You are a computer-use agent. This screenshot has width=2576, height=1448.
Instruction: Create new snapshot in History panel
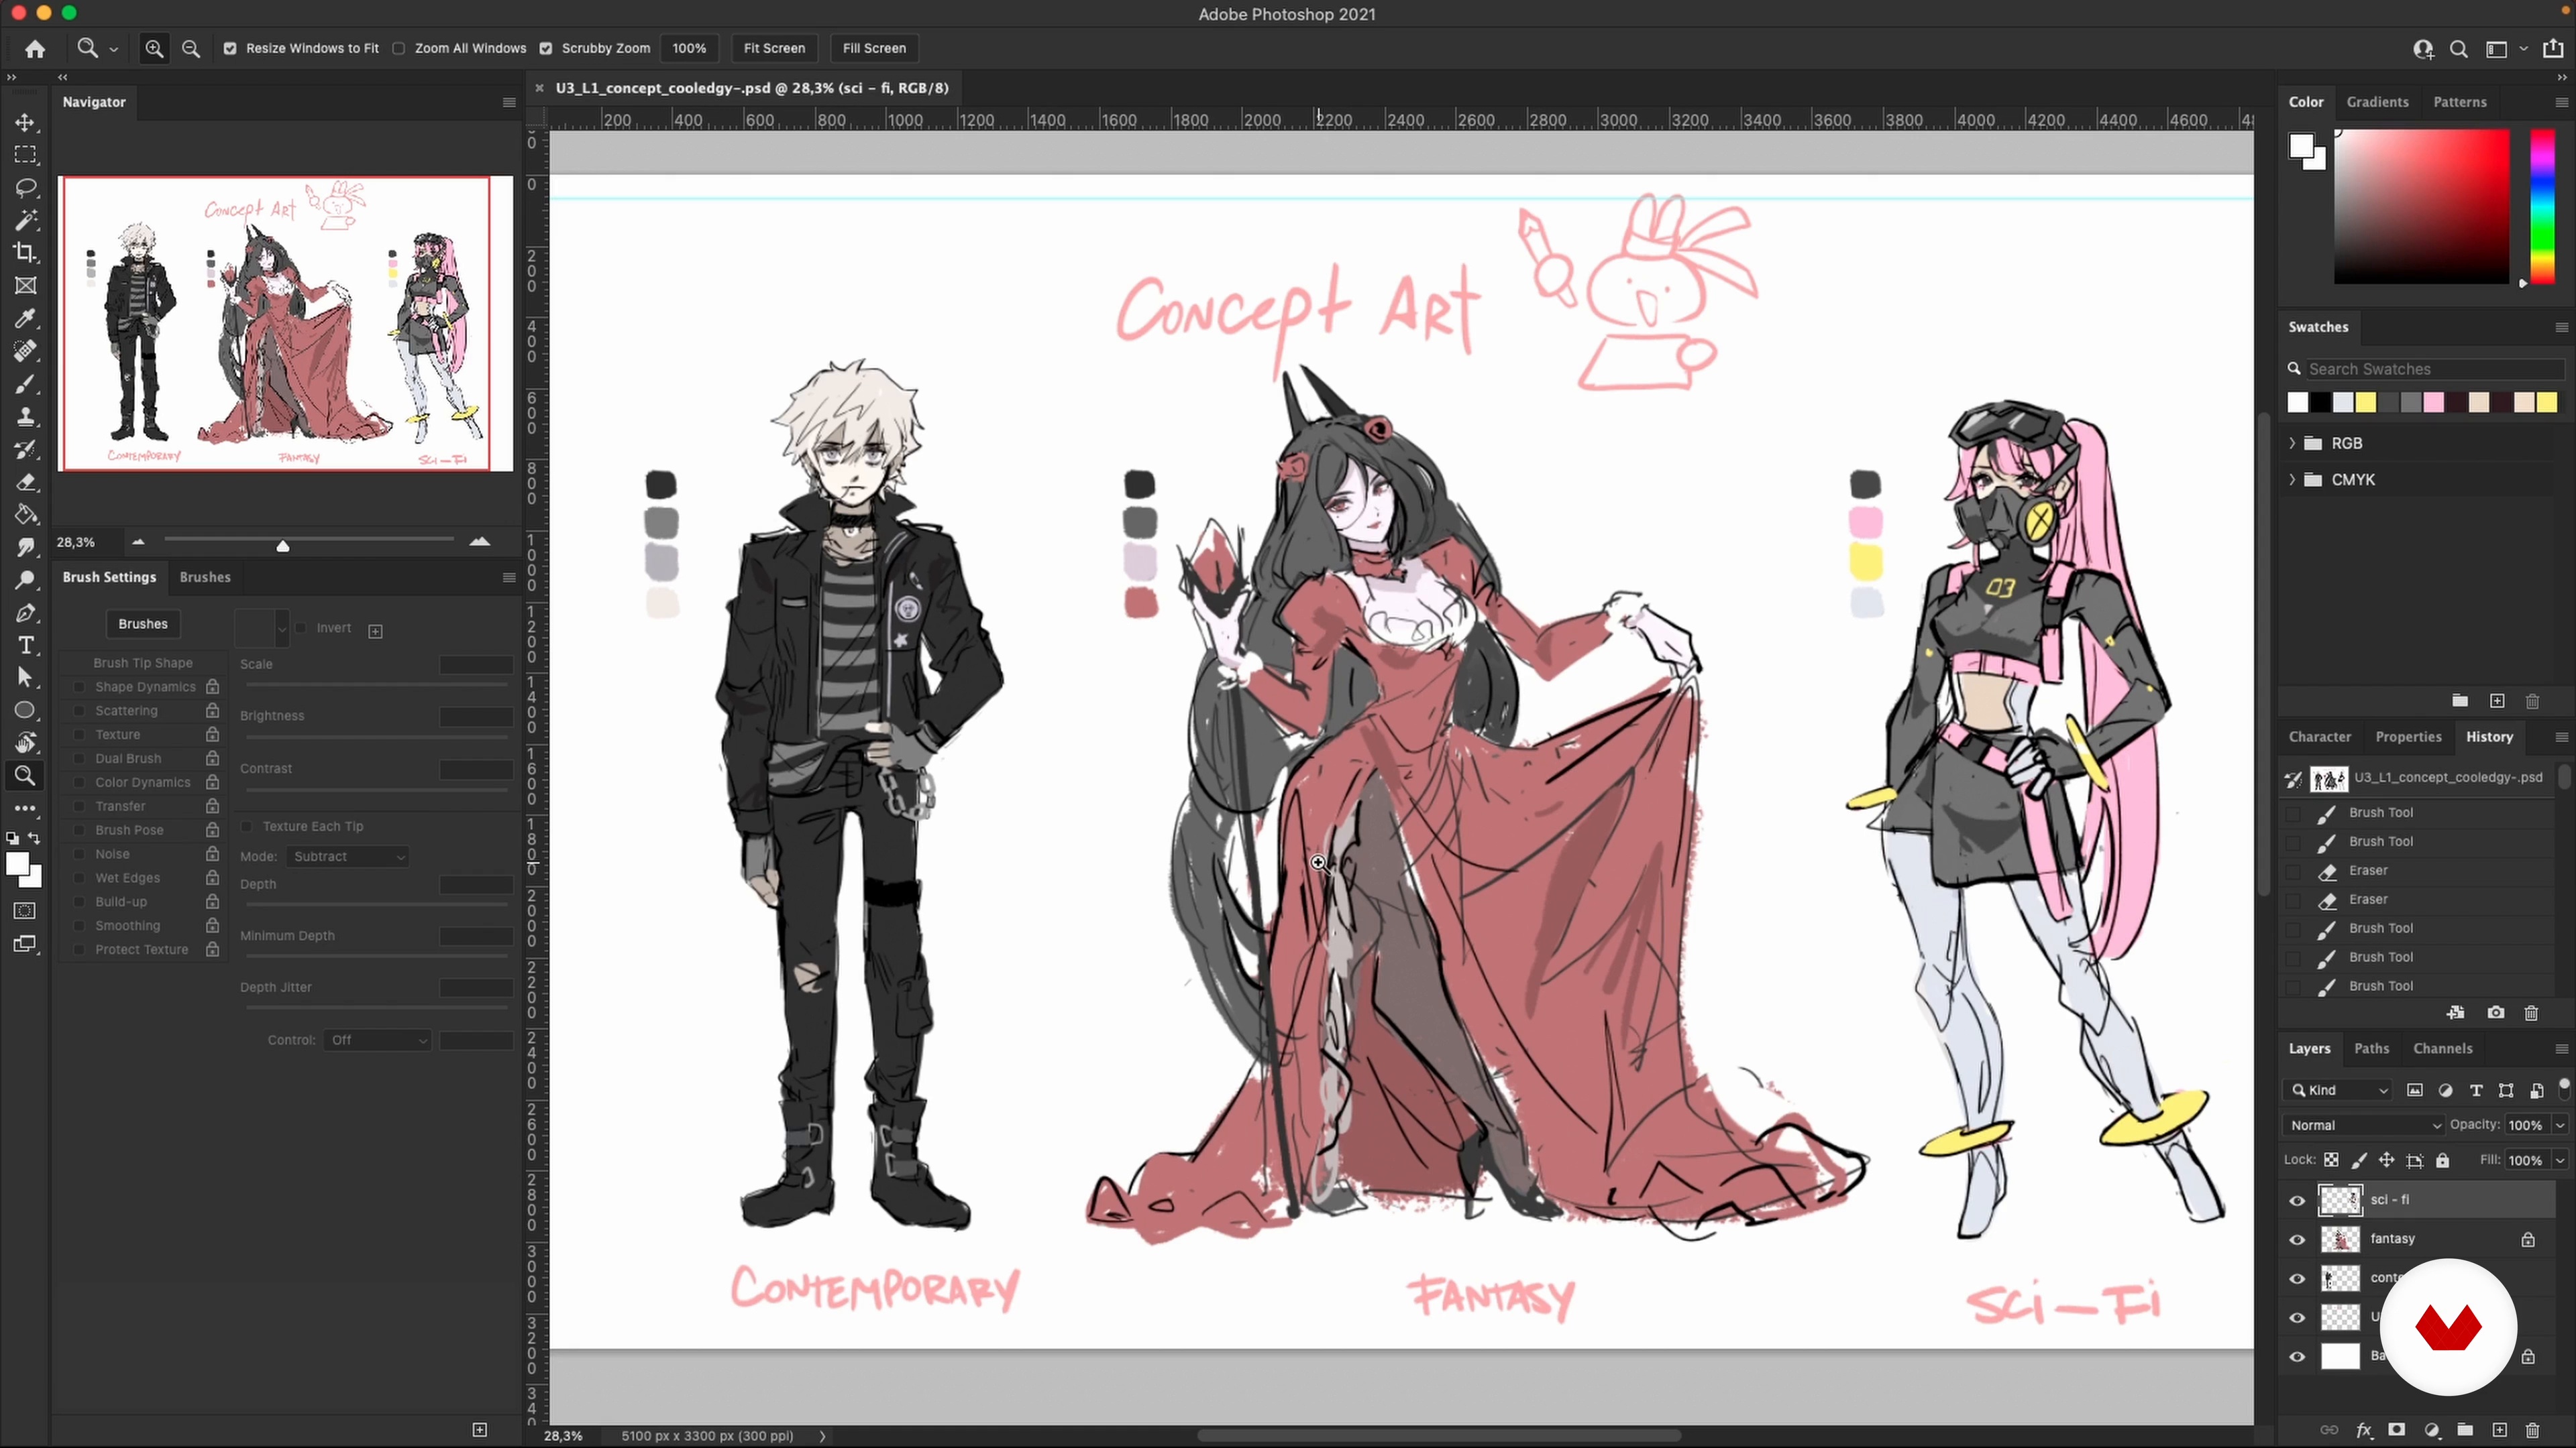point(2496,1012)
